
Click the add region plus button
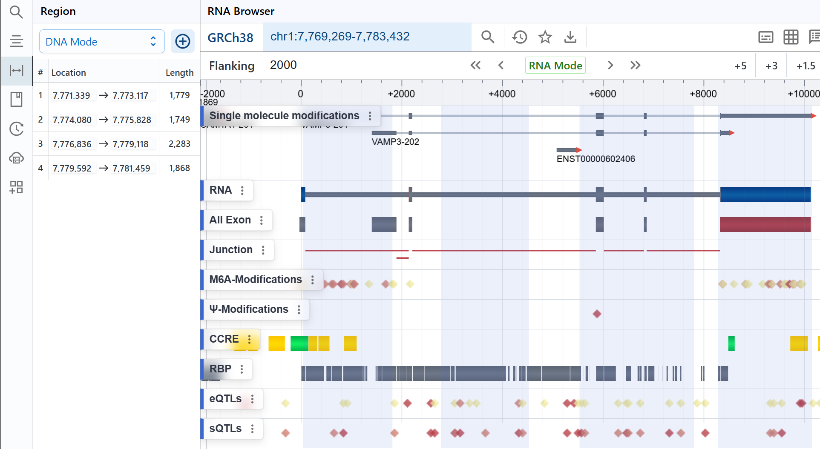pos(182,41)
